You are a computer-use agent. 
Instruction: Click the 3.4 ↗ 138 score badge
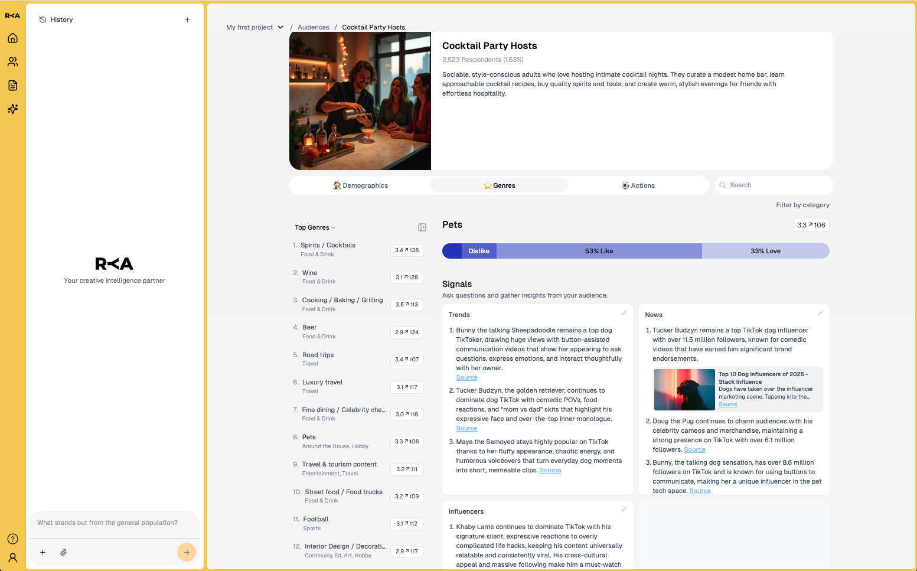coord(407,250)
